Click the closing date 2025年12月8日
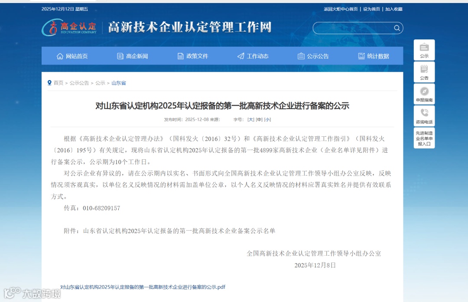The height and width of the screenshot is (302, 468). tap(315, 265)
